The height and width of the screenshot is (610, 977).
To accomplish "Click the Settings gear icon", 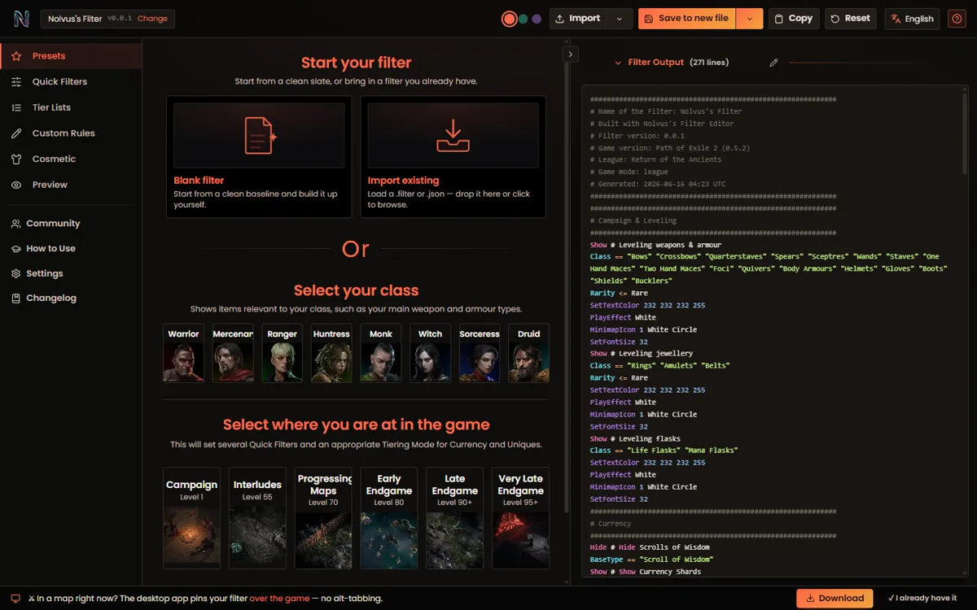I will tap(15, 274).
